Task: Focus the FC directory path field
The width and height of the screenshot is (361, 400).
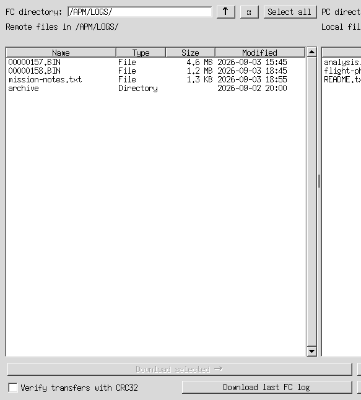Action: (140, 12)
